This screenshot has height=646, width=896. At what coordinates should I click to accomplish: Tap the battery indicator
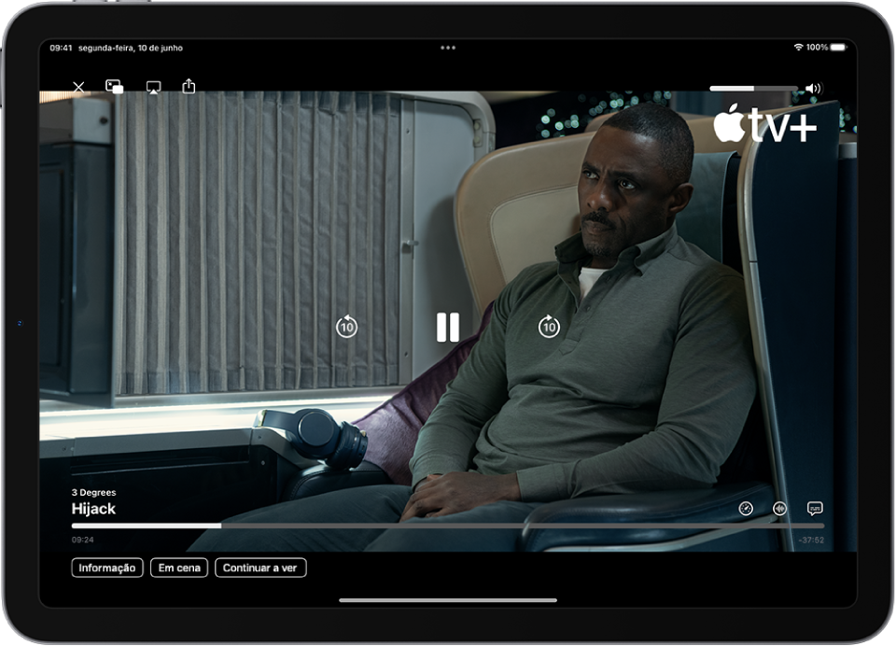pos(838,48)
